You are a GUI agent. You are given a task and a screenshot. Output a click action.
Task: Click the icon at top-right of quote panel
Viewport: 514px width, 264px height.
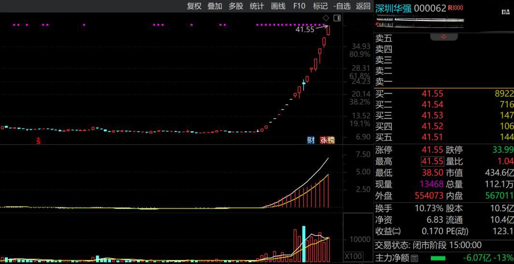point(505,12)
